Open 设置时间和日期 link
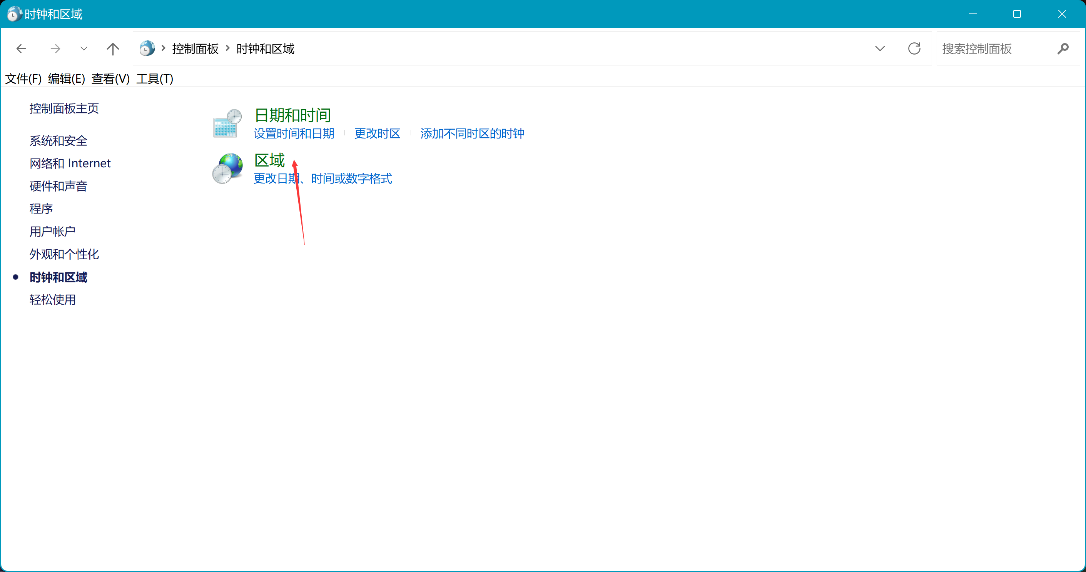 (294, 133)
